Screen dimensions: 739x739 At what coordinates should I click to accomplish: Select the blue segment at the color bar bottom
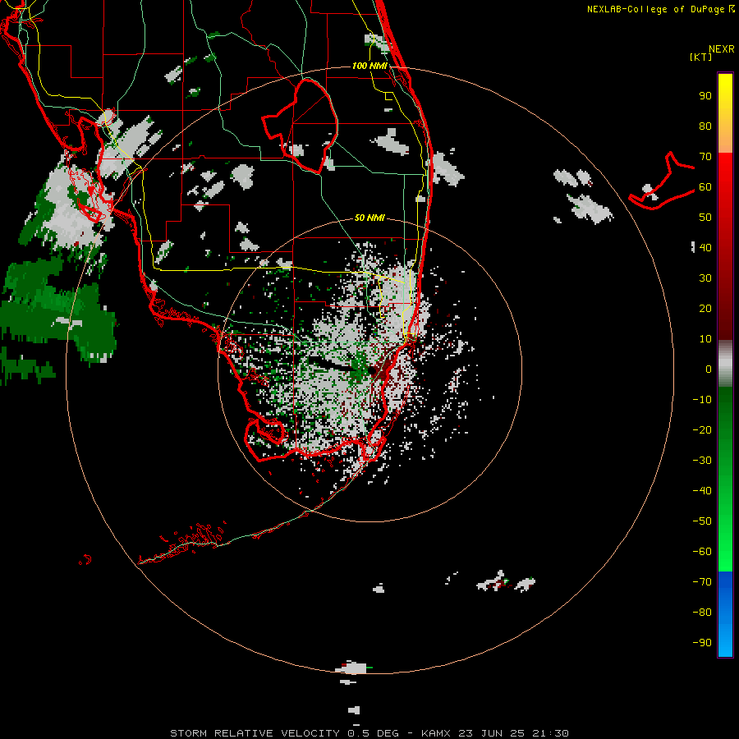click(725, 614)
